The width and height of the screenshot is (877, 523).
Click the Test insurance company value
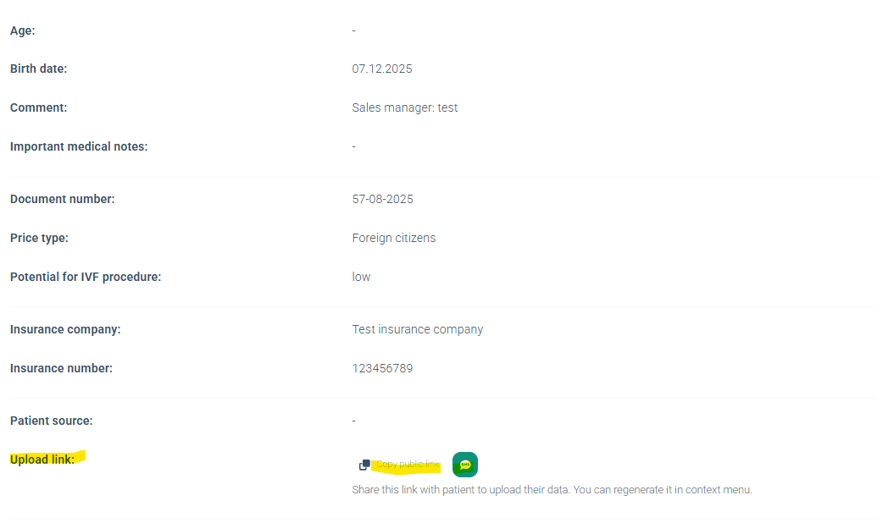(x=418, y=329)
